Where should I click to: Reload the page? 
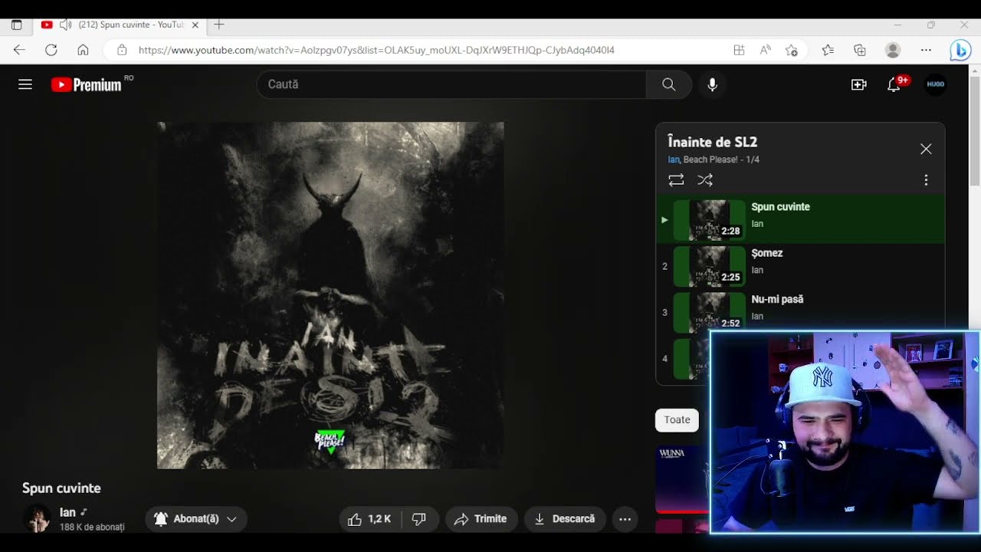click(x=51, y=50)
